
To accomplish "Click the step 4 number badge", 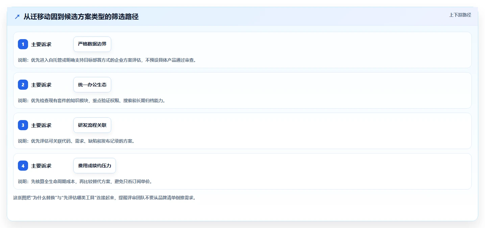I will point(23,166).
